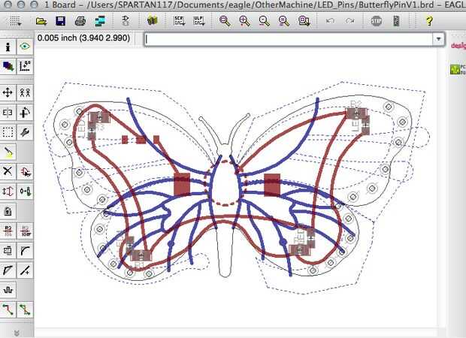Screen dimensions: 466x338
Task: Select the Ripup tool
Action: [x=25, y=309]
